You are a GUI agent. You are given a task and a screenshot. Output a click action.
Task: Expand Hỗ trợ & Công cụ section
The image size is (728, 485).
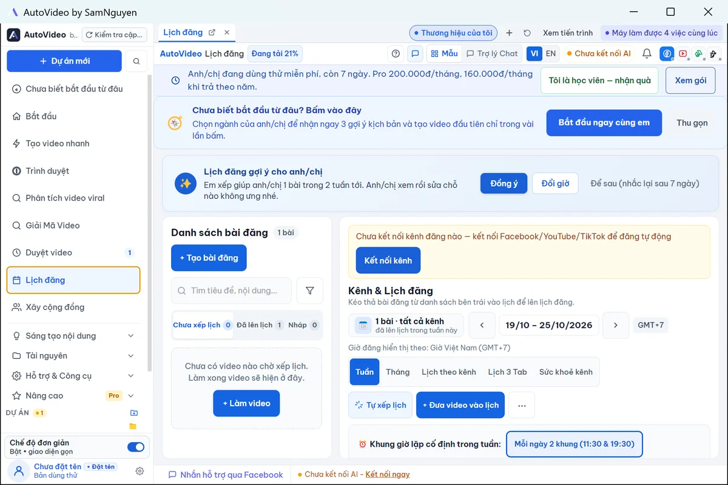[x=73, y=376]
